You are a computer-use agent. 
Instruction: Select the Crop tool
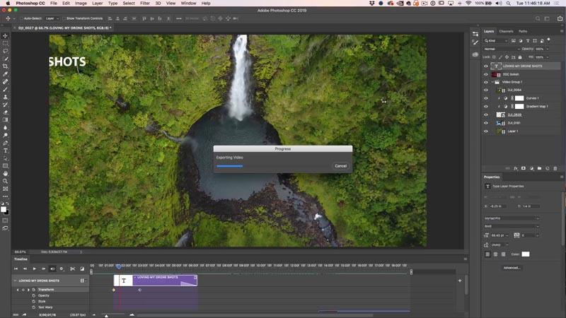click(6, 66)
